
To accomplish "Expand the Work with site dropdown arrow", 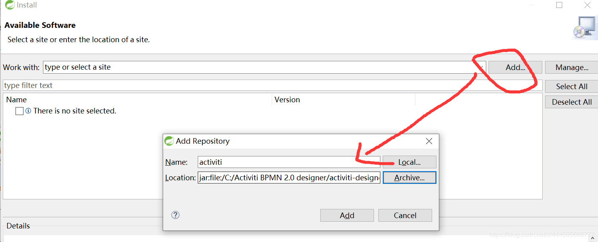I will click(x=481, y=67).
